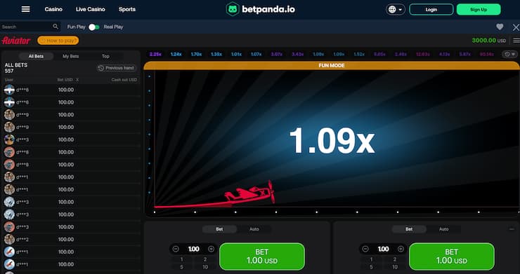Click the 1.52x round result in history
The image size is (520, 274).
click(359, 54)
